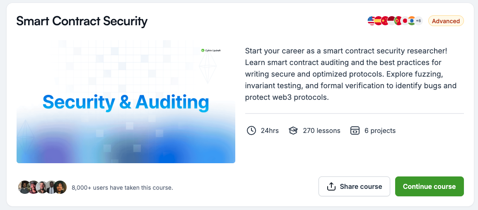Viewport: 478px width, 210px height.
Task: Click the last user avatar in the row
Action: (x=60, y=187)
